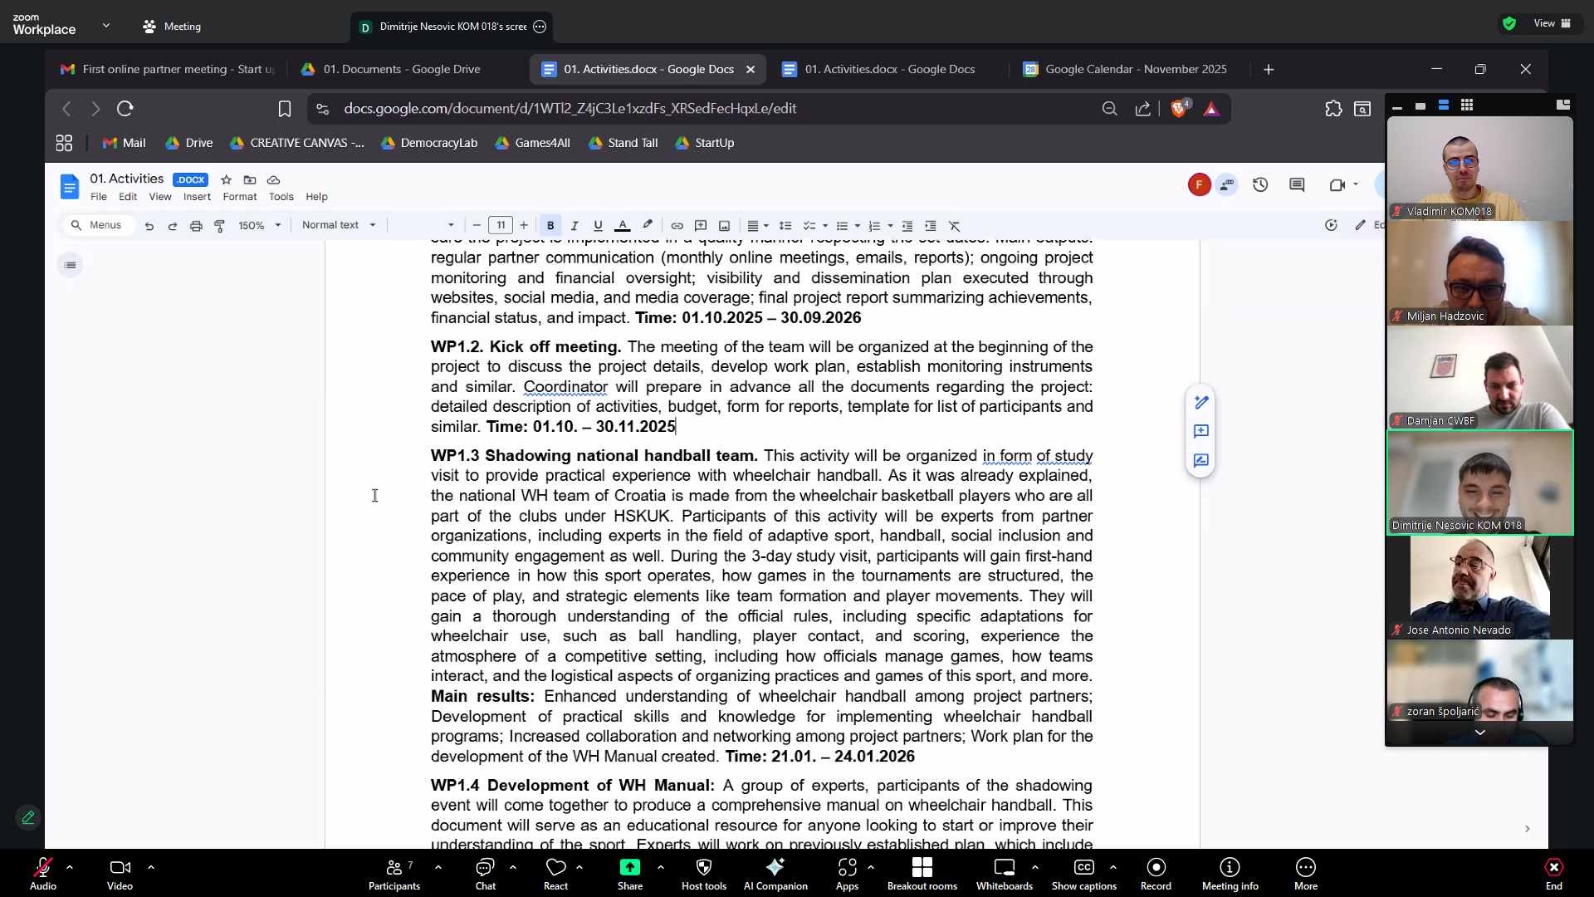Click the document outline icon
1594x897 pixels.
point(70,265)
